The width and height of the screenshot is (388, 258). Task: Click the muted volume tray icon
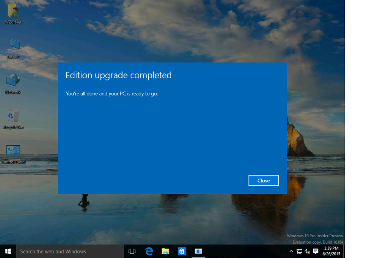point(307,251)
